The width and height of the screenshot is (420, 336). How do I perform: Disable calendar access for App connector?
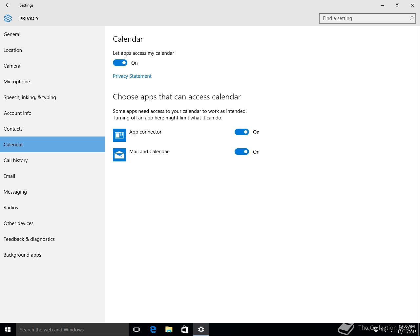pyautogui.click(x=242, y=132)
